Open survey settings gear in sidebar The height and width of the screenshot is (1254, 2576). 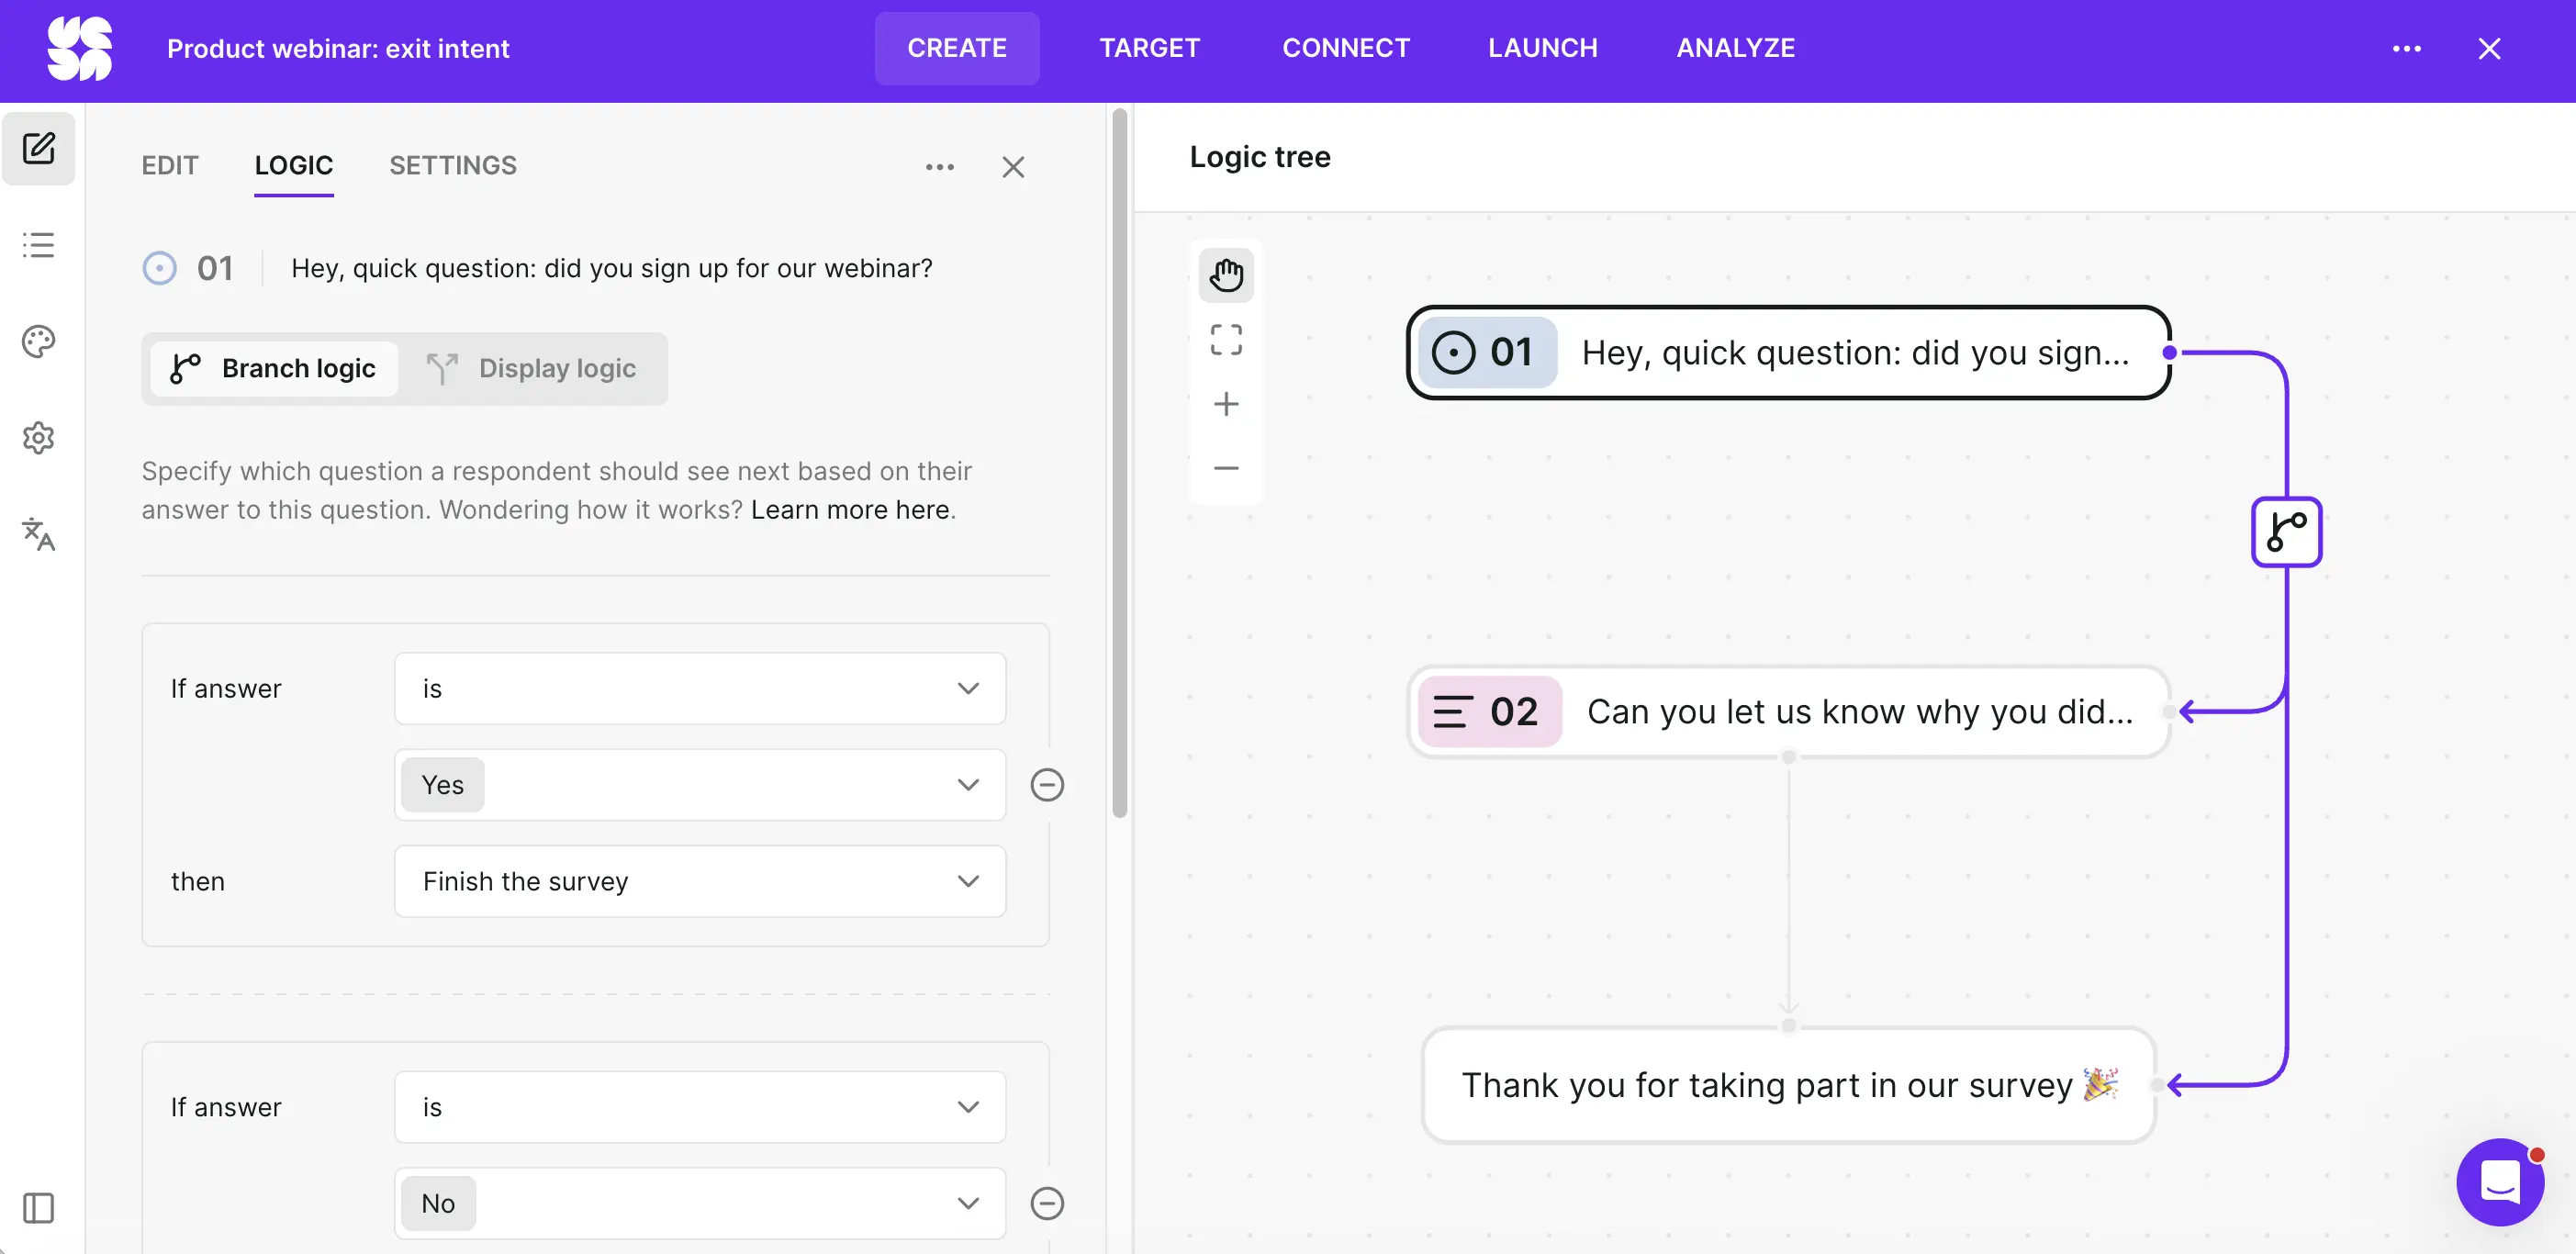pyautogui.click(x=38, y=438)
